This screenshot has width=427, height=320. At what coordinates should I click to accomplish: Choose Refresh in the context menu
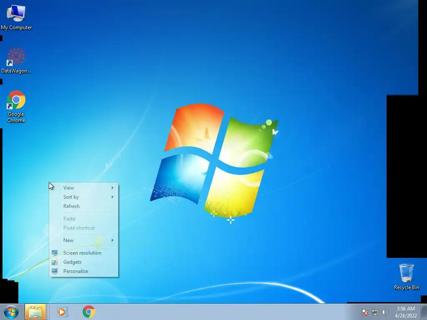click(x=84, y=206)
